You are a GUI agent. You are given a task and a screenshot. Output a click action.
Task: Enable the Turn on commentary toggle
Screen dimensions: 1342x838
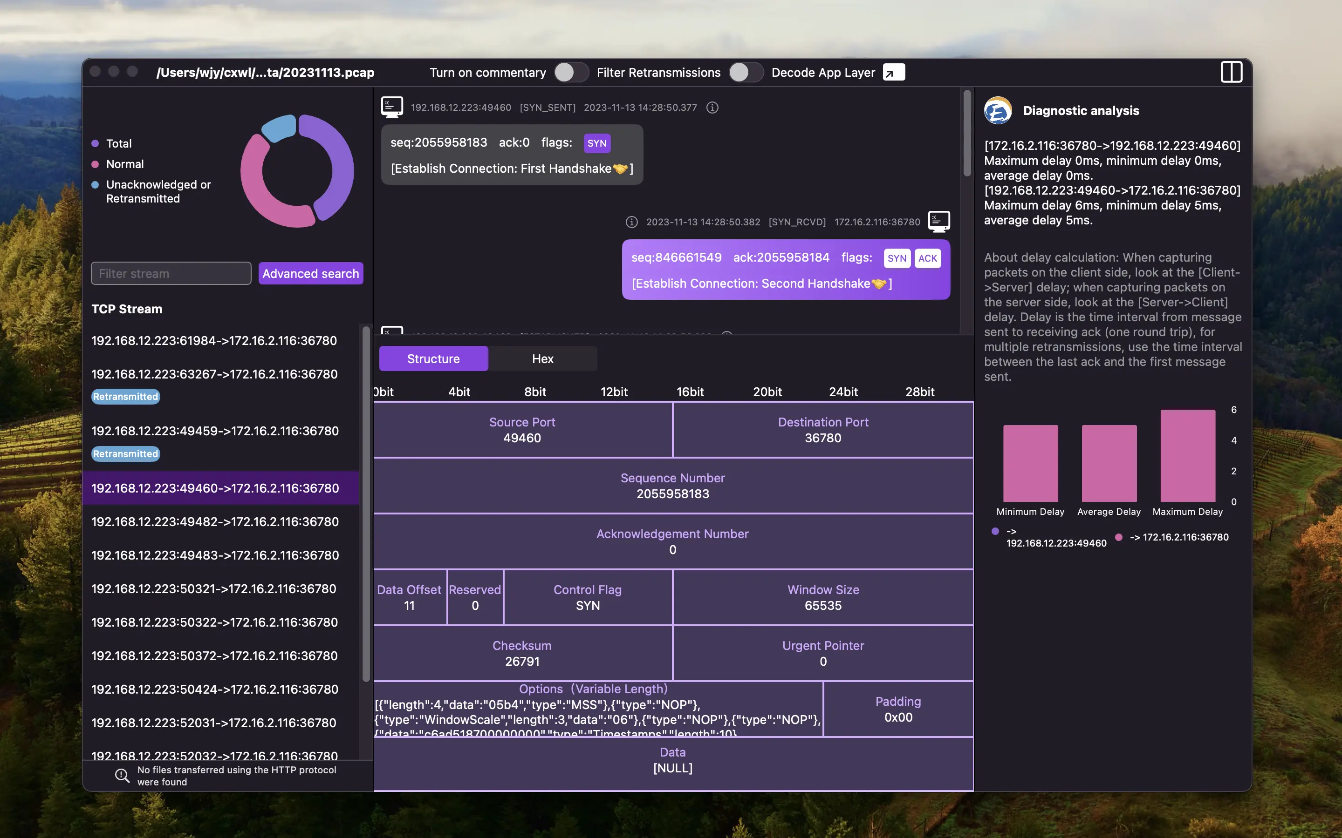pos(571,72)
